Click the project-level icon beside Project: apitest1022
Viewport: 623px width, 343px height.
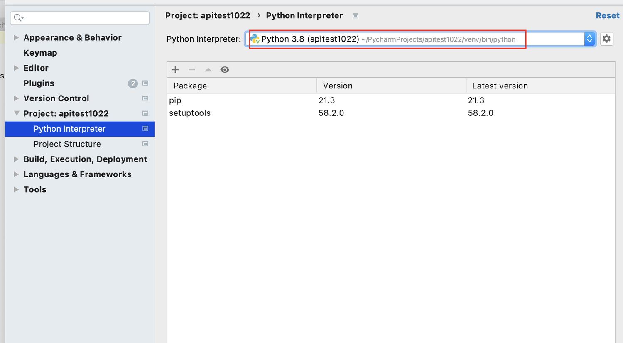[145, 113]
